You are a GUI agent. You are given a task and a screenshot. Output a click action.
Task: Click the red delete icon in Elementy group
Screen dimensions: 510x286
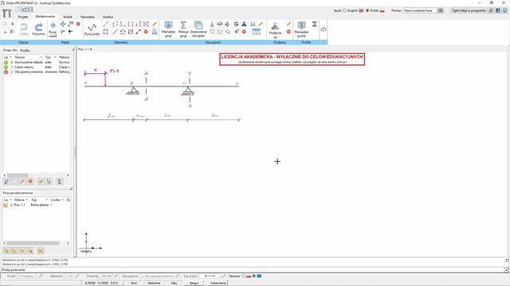[x=146, y=32]
